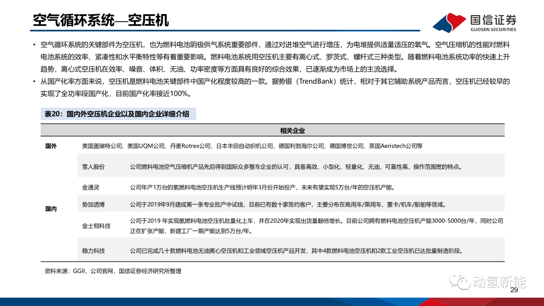Click the Guosen Securities logo
Screen dimensions: 544x306
tap(474, 23)
